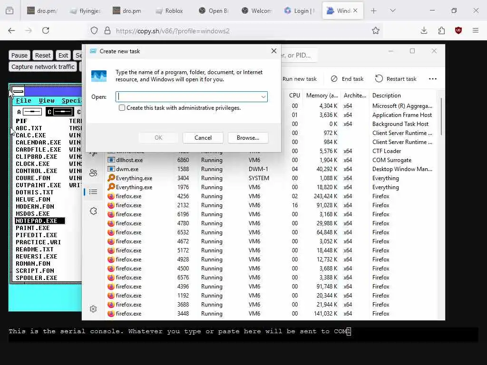487x365 pixels.
Task: Switch to the Welcom browser tab
Action: 256,11
